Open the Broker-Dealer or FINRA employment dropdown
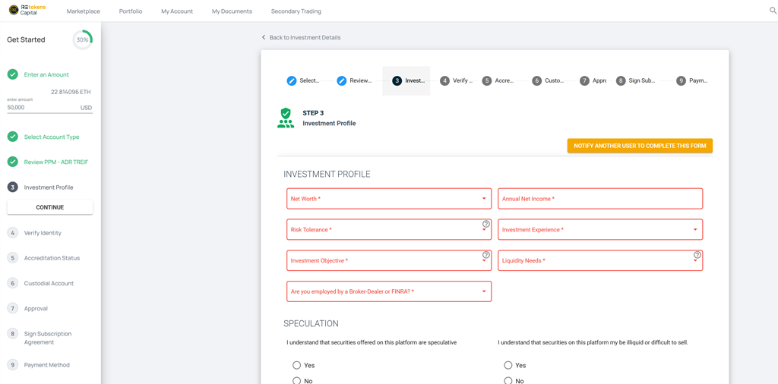Screen dimensions: 778x384 tap(389, 291)
